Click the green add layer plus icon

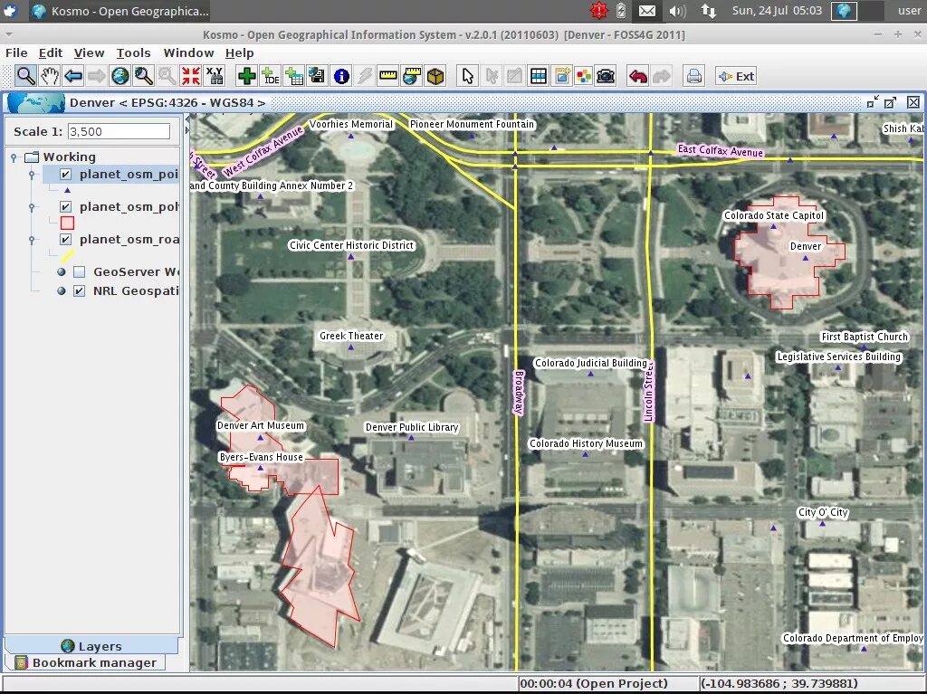click(x=246, y=76)
